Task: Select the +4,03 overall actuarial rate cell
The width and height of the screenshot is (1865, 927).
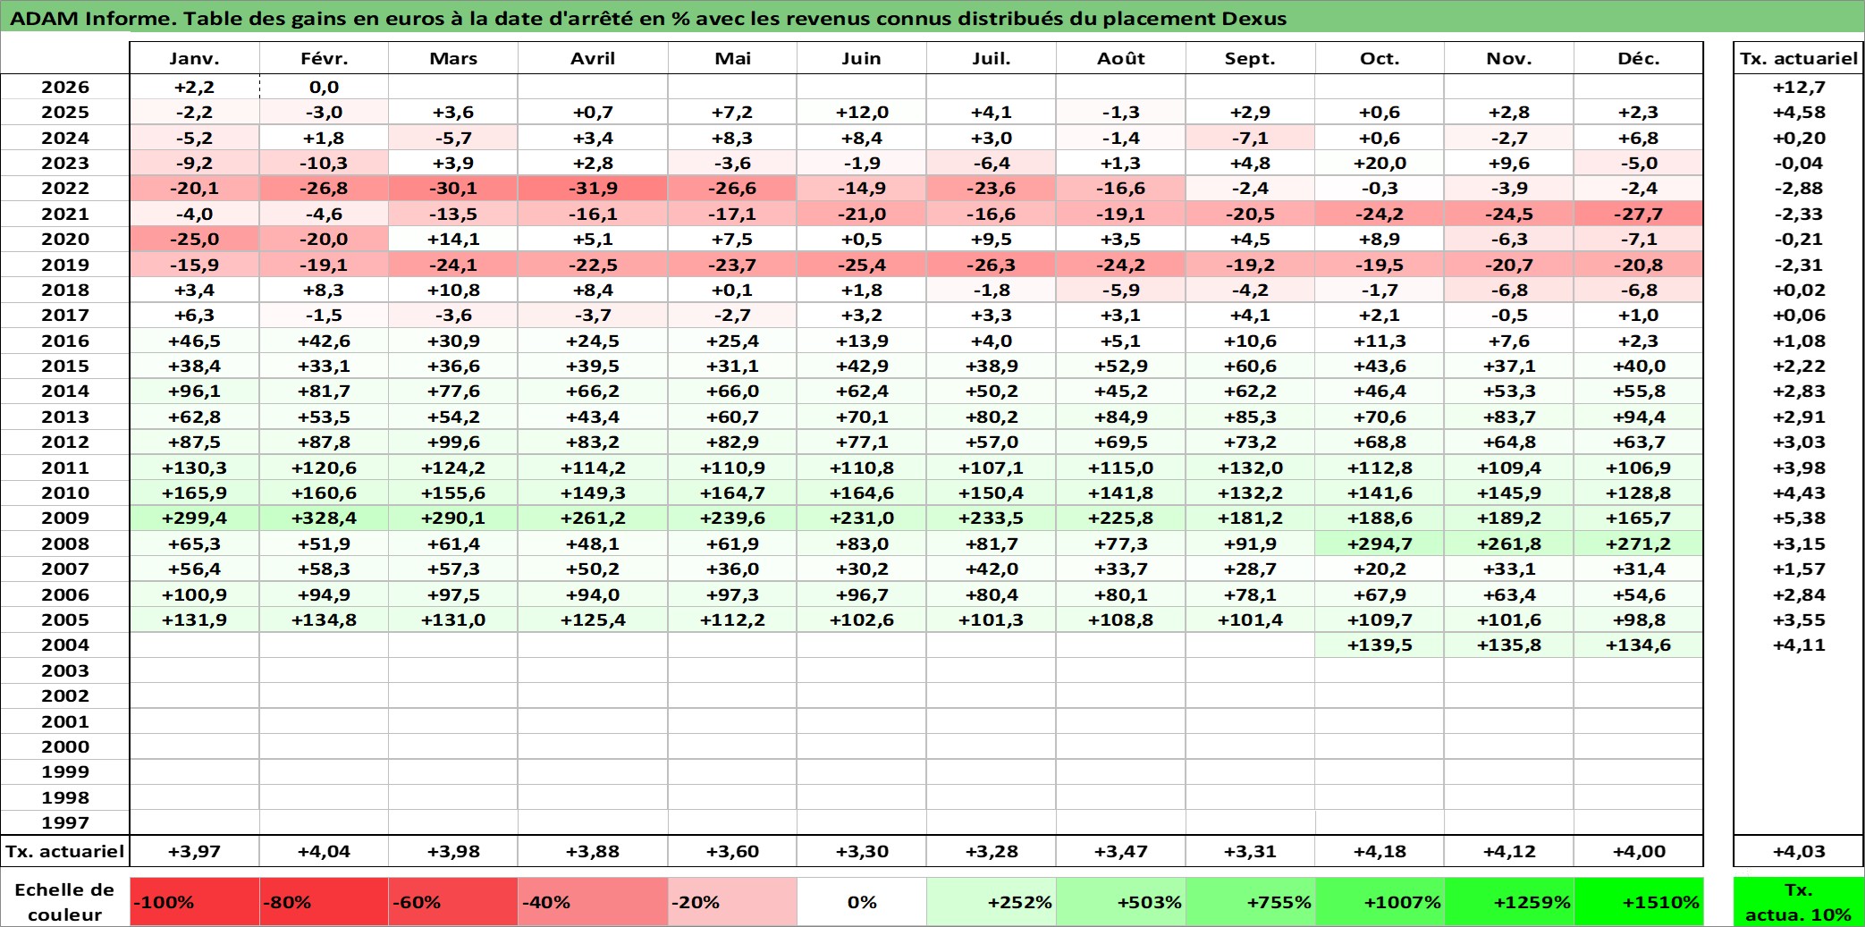Action: 1798,851
